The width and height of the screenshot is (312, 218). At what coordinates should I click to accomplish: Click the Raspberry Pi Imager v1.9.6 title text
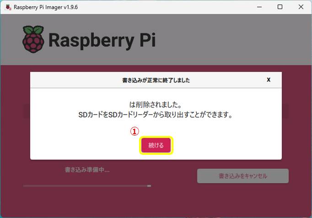[46, 7]
